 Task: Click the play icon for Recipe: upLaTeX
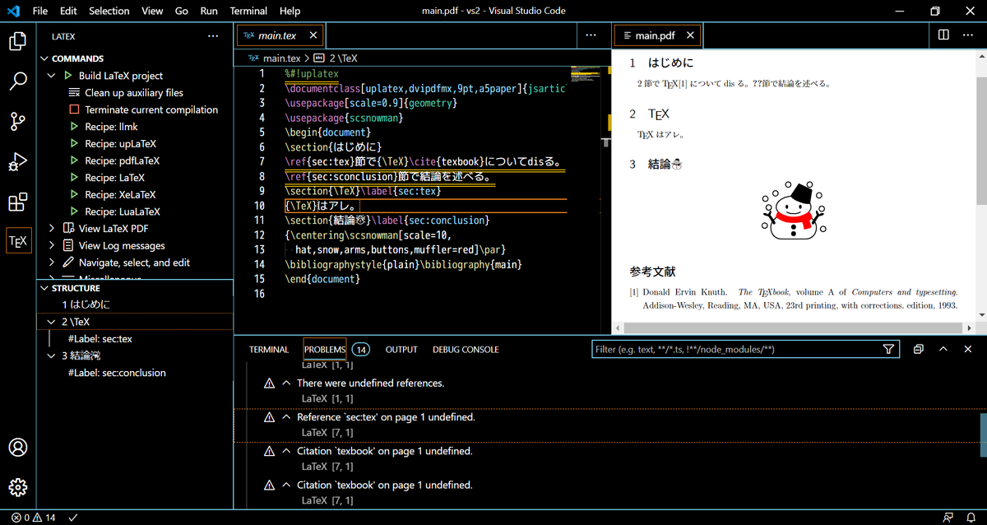(x=74, y=144)
